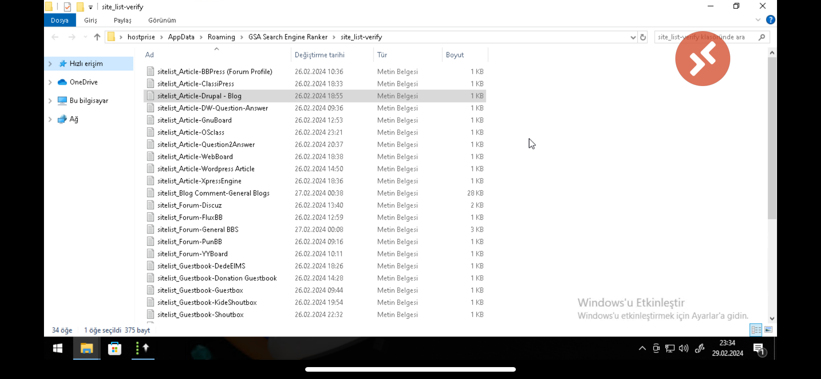Viewport: 821px width, 379px height.
Task: Click file icon of sitelist_Article-Wordpress Article
Action: [x=150, y=168]
